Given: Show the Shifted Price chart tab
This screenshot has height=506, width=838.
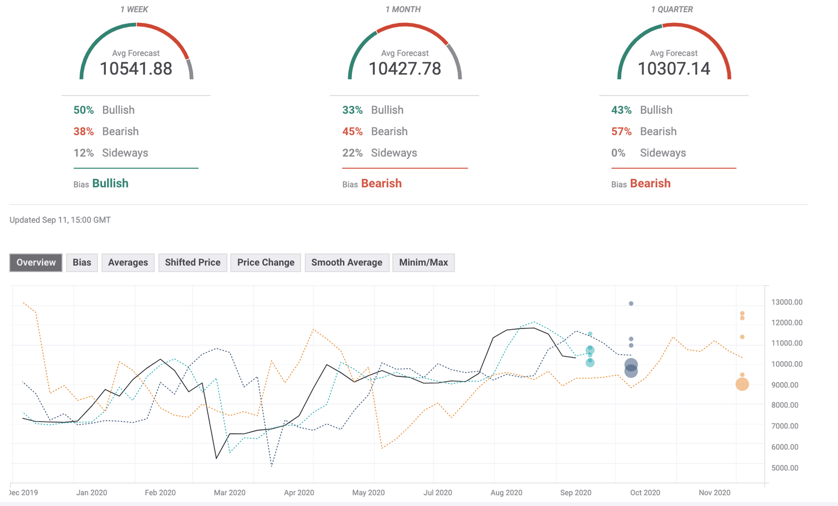Looking at the screenshot, I should tap(193, 262).
